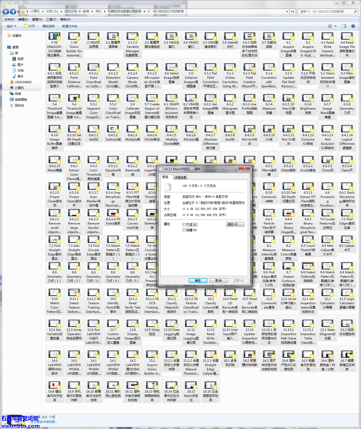Select 回收站 in the navigation pane
Screen dimensions: 361x429
tap(19, 106)
